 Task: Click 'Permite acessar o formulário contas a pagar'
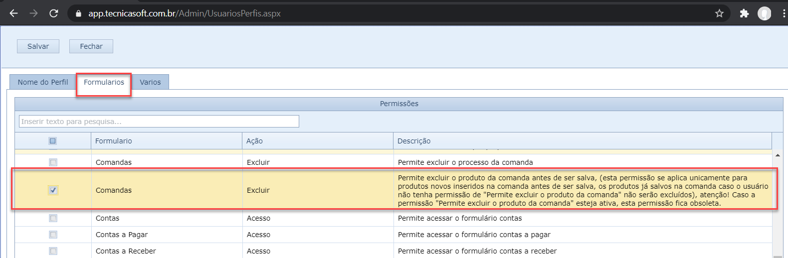pyautogui.click(x=474, y=235)
